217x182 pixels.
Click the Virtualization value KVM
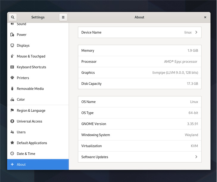[x=194, y=146]
